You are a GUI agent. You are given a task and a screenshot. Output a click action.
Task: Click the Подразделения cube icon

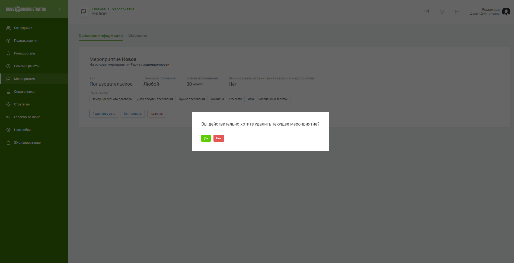(x=8, y=41)
